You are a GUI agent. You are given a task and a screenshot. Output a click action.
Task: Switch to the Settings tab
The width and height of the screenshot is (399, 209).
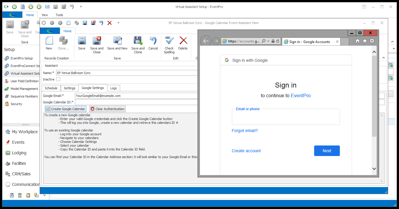tap(70, 88)
